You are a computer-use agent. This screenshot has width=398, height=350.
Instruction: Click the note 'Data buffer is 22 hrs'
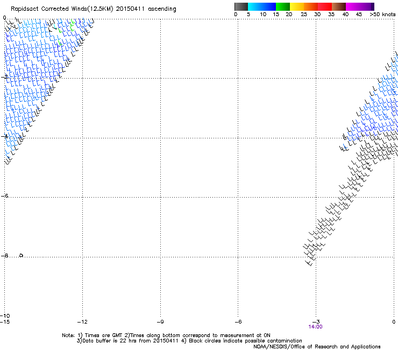coord(110,341)
